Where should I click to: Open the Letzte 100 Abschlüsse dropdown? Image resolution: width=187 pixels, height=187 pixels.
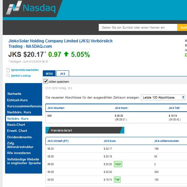click(163, 98)
